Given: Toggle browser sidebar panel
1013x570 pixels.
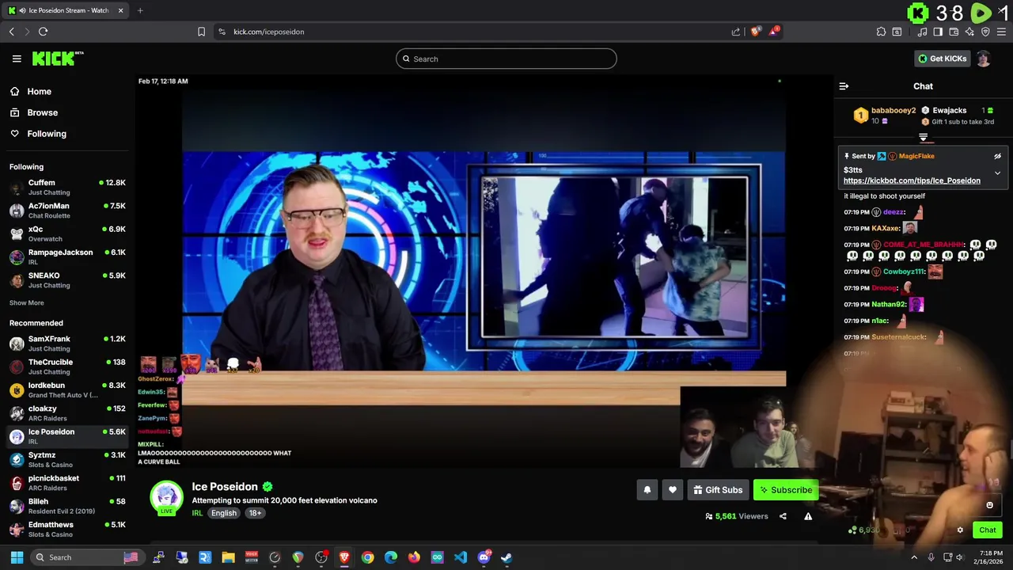Looking at the screenshot, I should 938,32.
